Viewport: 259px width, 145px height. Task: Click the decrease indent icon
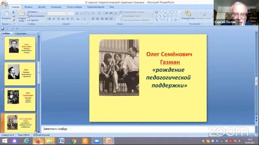tap(106, 13)
